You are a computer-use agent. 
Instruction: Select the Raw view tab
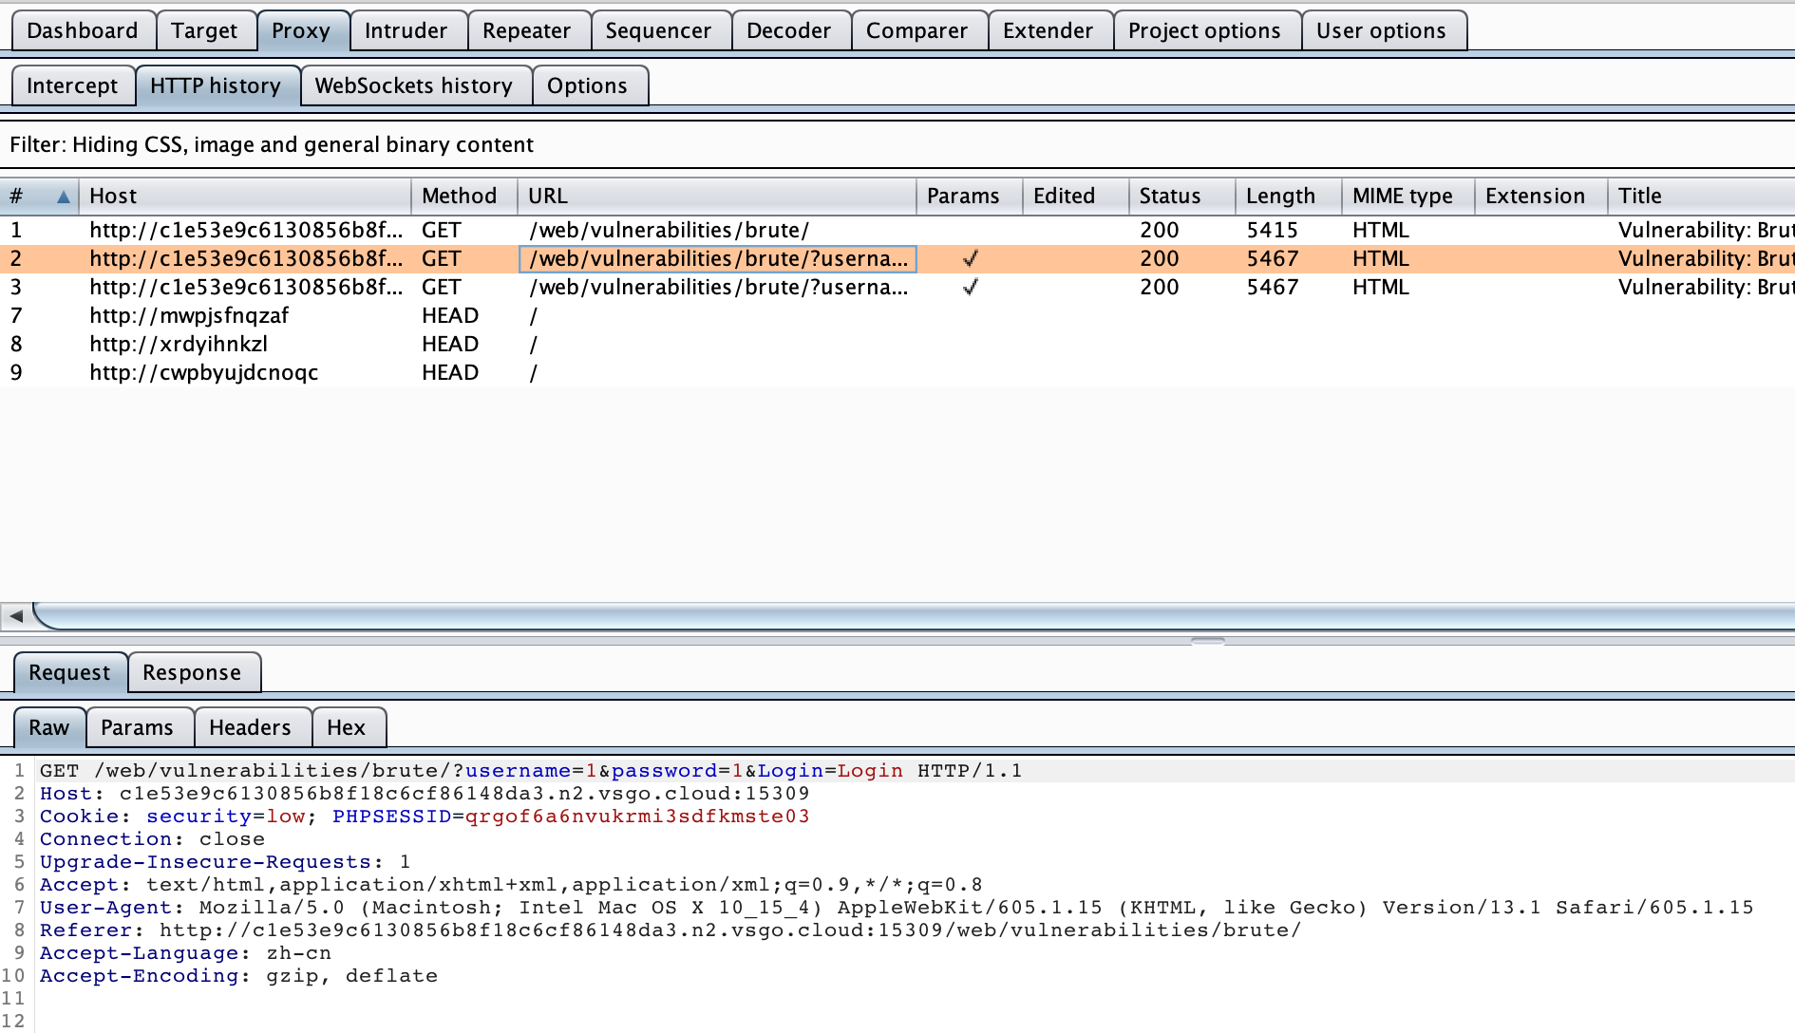click(49, 727)
